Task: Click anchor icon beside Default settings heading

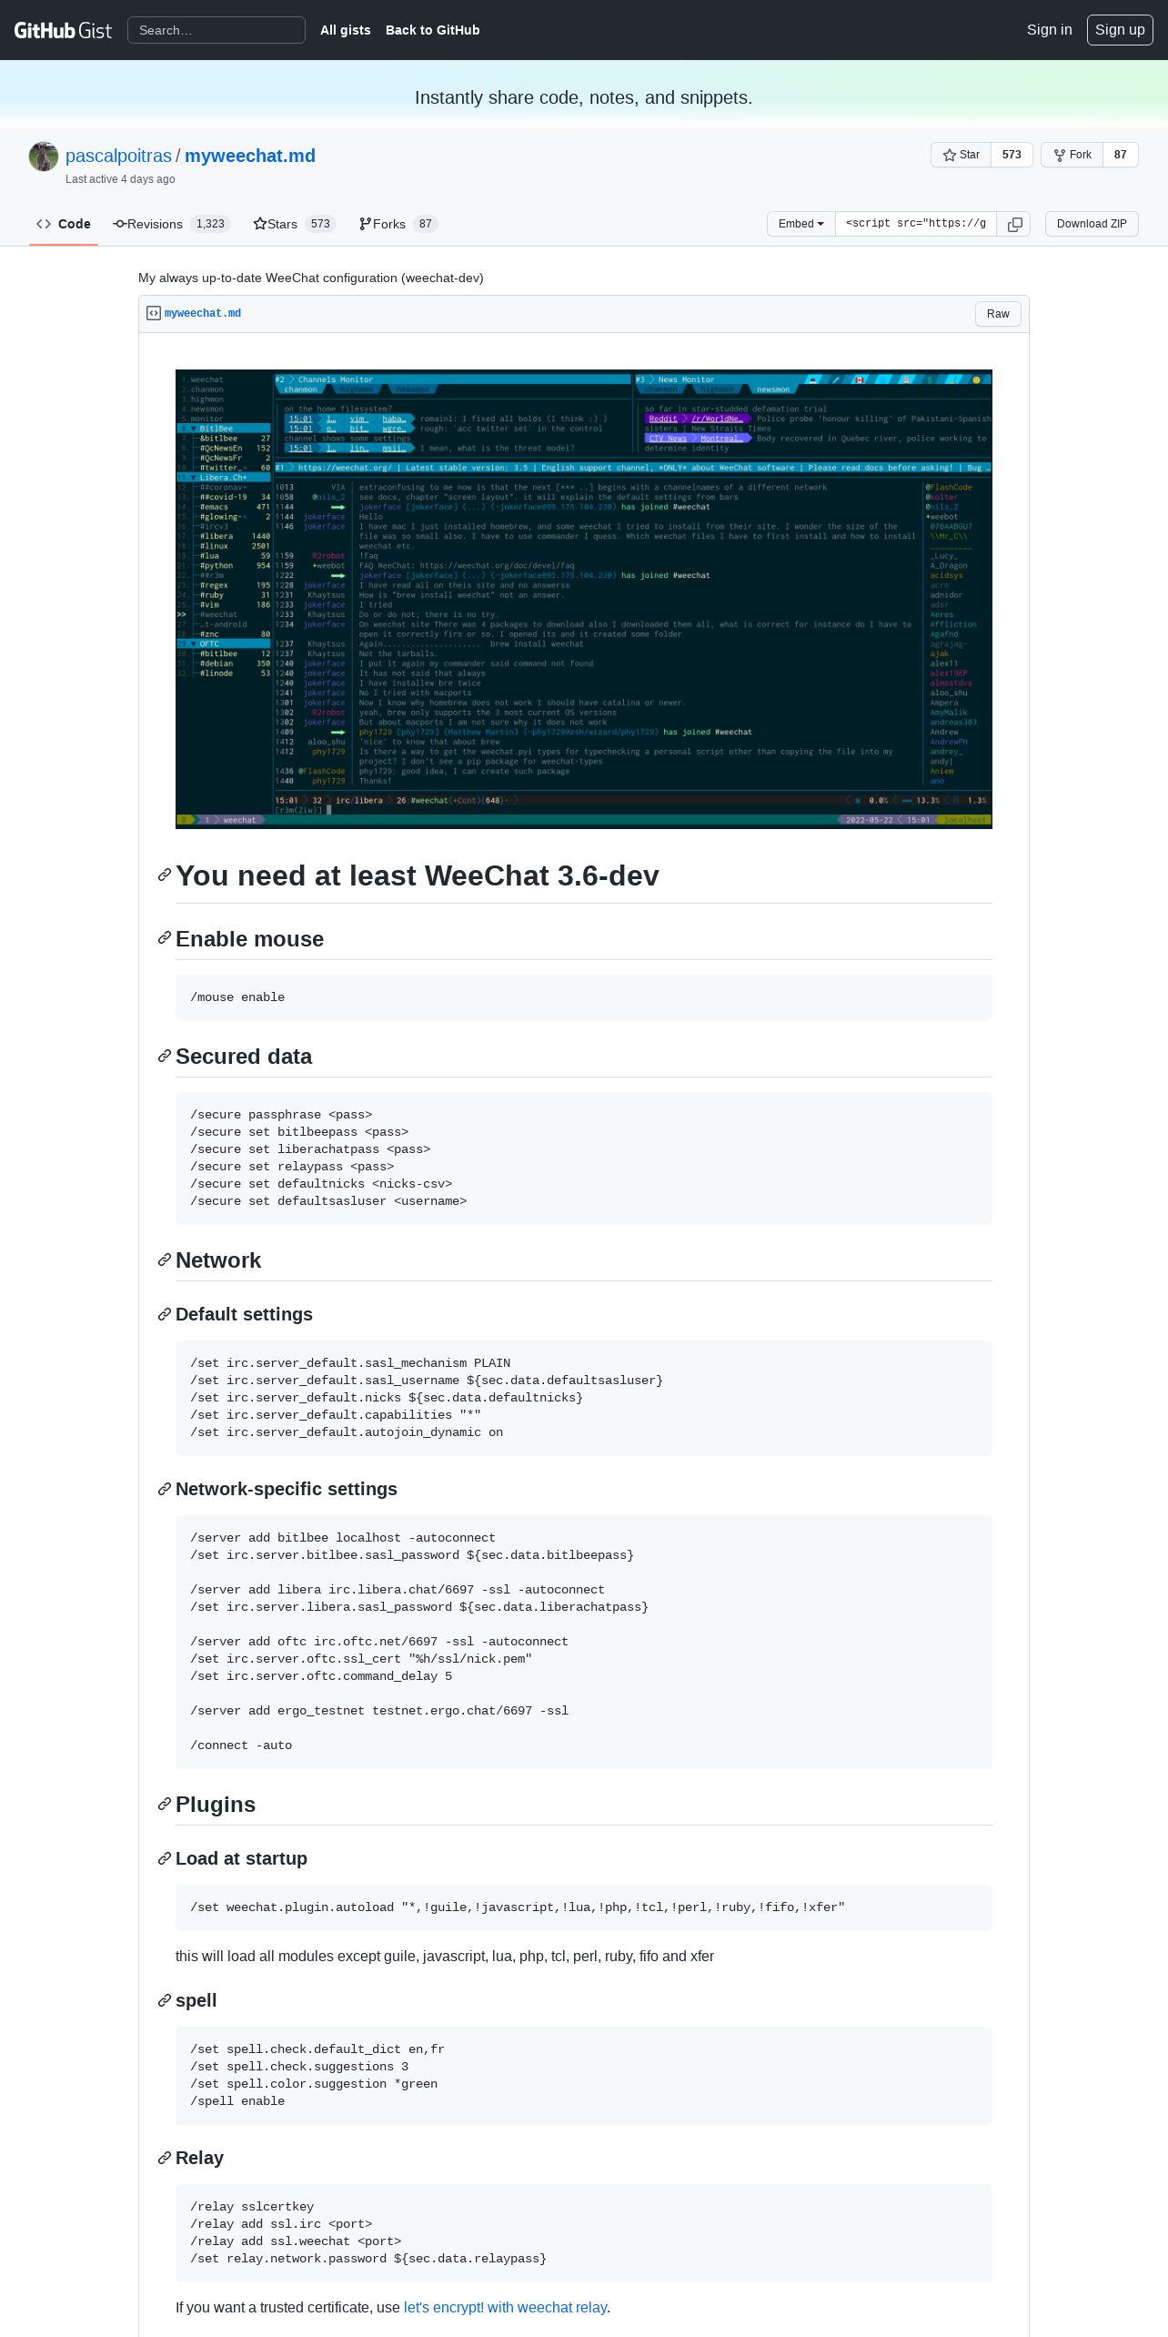Action: 165,1314
